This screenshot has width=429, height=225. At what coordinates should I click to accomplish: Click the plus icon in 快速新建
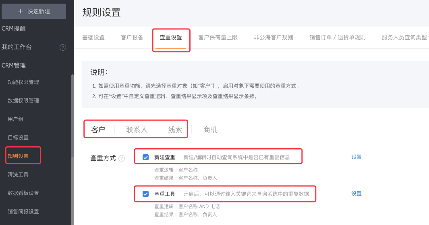21,11
